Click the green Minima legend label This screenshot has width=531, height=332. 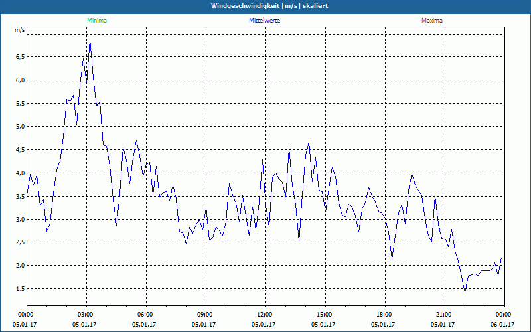[x=97, y=21]
